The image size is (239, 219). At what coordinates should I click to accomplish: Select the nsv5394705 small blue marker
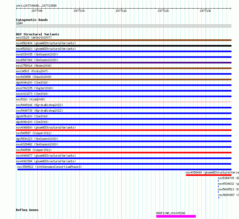point(218,181)
